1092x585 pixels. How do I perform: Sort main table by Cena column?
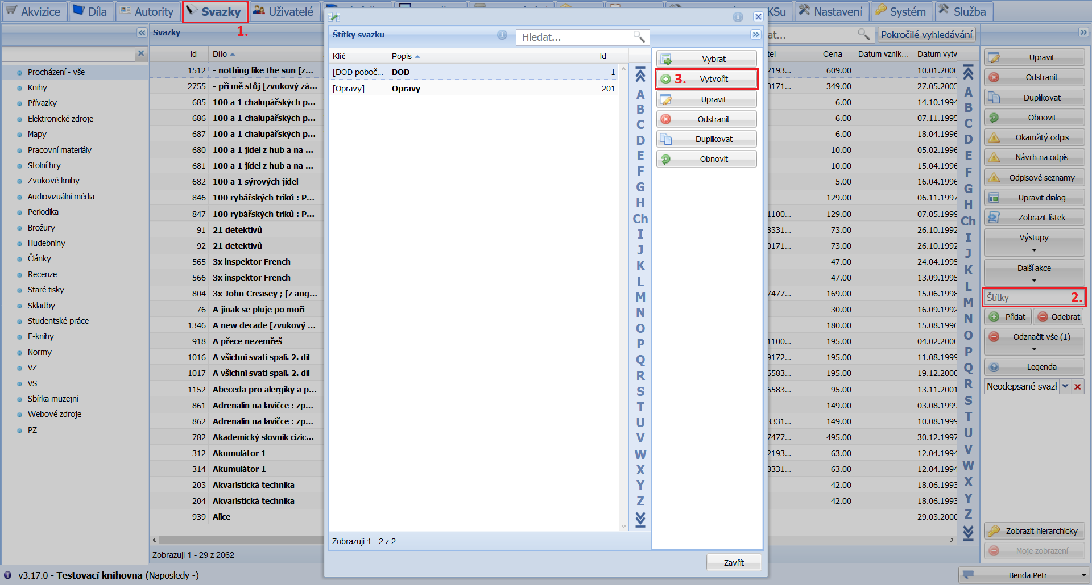[x=824, y=54]
